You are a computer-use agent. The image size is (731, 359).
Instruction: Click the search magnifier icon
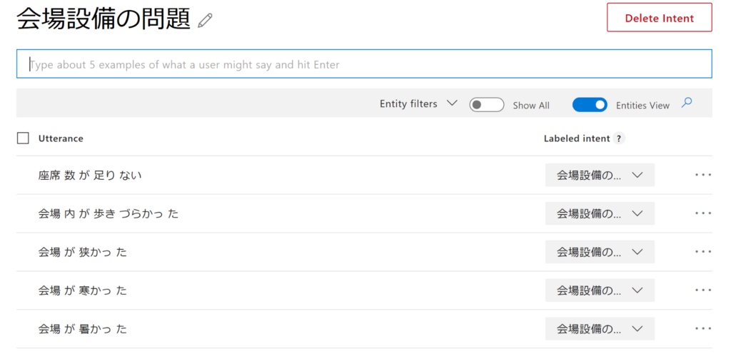pyautogui.click(x=687, y=103)
